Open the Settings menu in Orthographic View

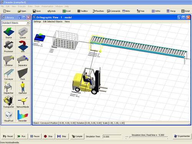pyautogui.click(x=37, y=21)
